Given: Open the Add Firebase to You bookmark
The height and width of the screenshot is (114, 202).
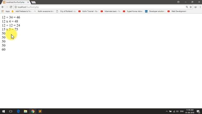Looking at the screenshot, I should click(21, 11).
